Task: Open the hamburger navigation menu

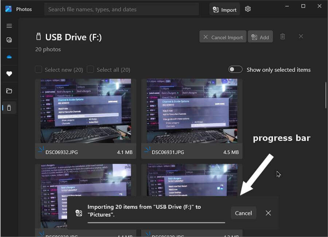Action: click(x=9, y=26)
